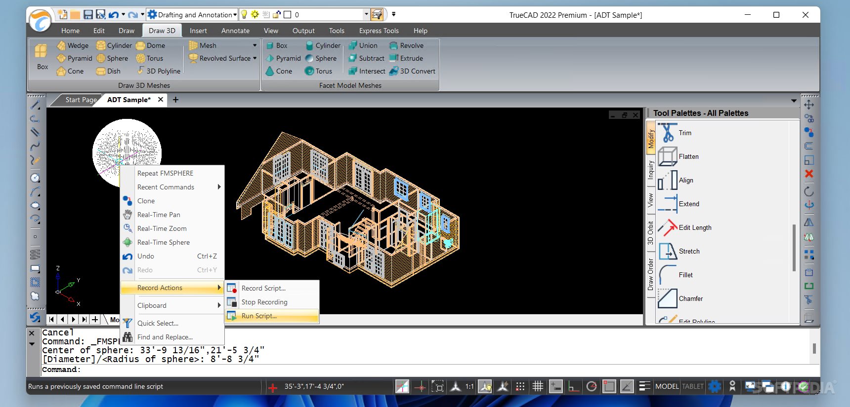Select the Revolve tool
850x407 pixels.
(x=406, y=45)
